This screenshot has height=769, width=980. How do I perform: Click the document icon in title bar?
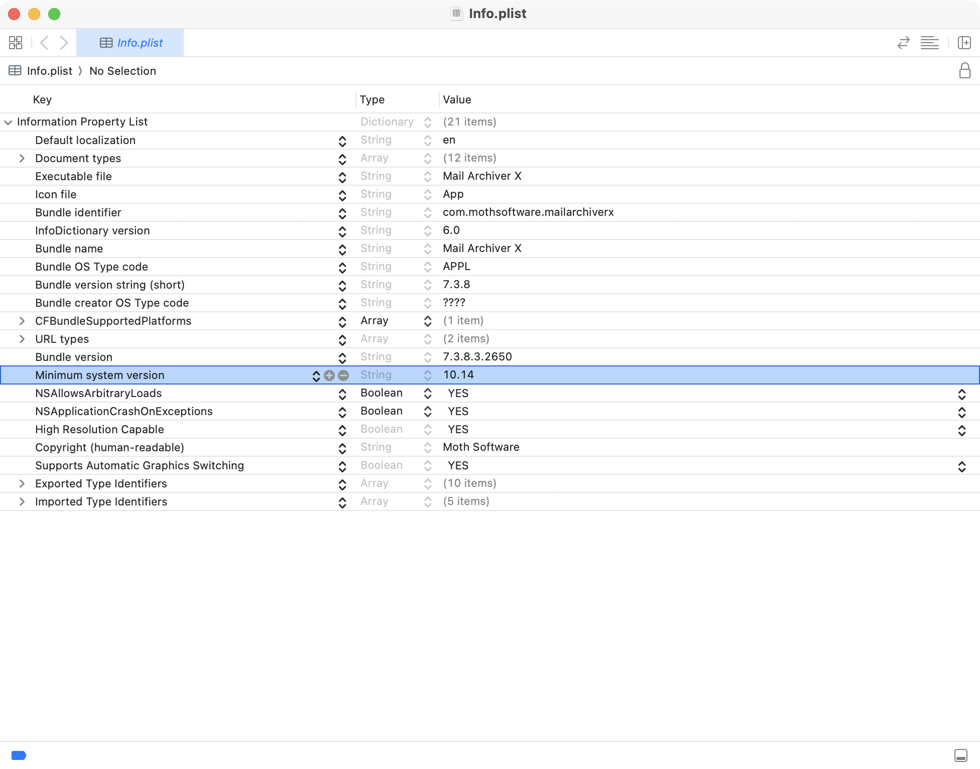[x=456, y=14]
